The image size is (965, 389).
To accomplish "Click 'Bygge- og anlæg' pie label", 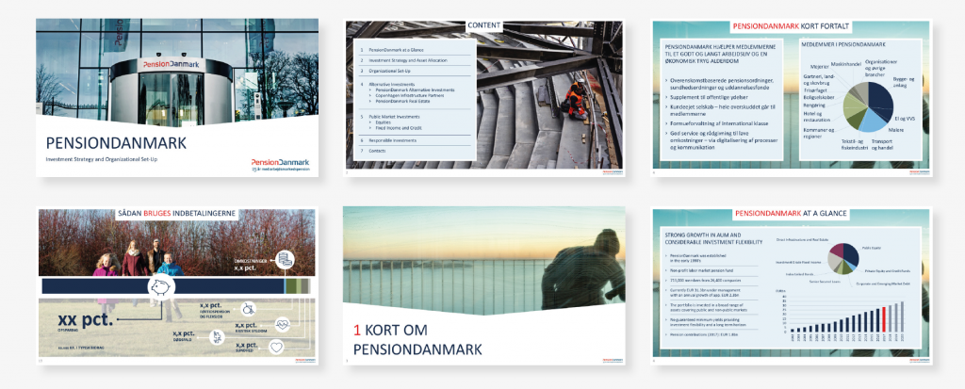I will (x=904, y=82).
